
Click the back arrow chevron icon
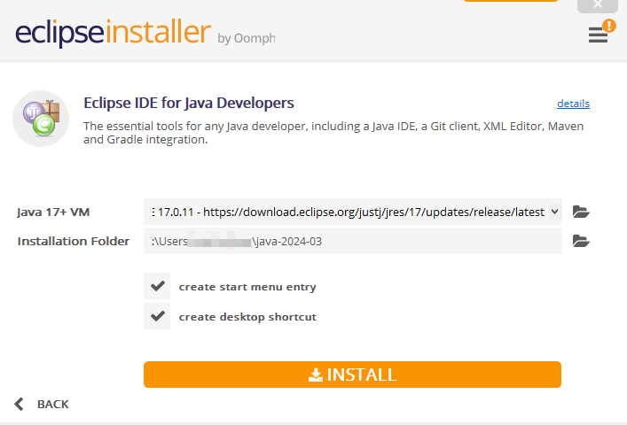tap(19, 404)
